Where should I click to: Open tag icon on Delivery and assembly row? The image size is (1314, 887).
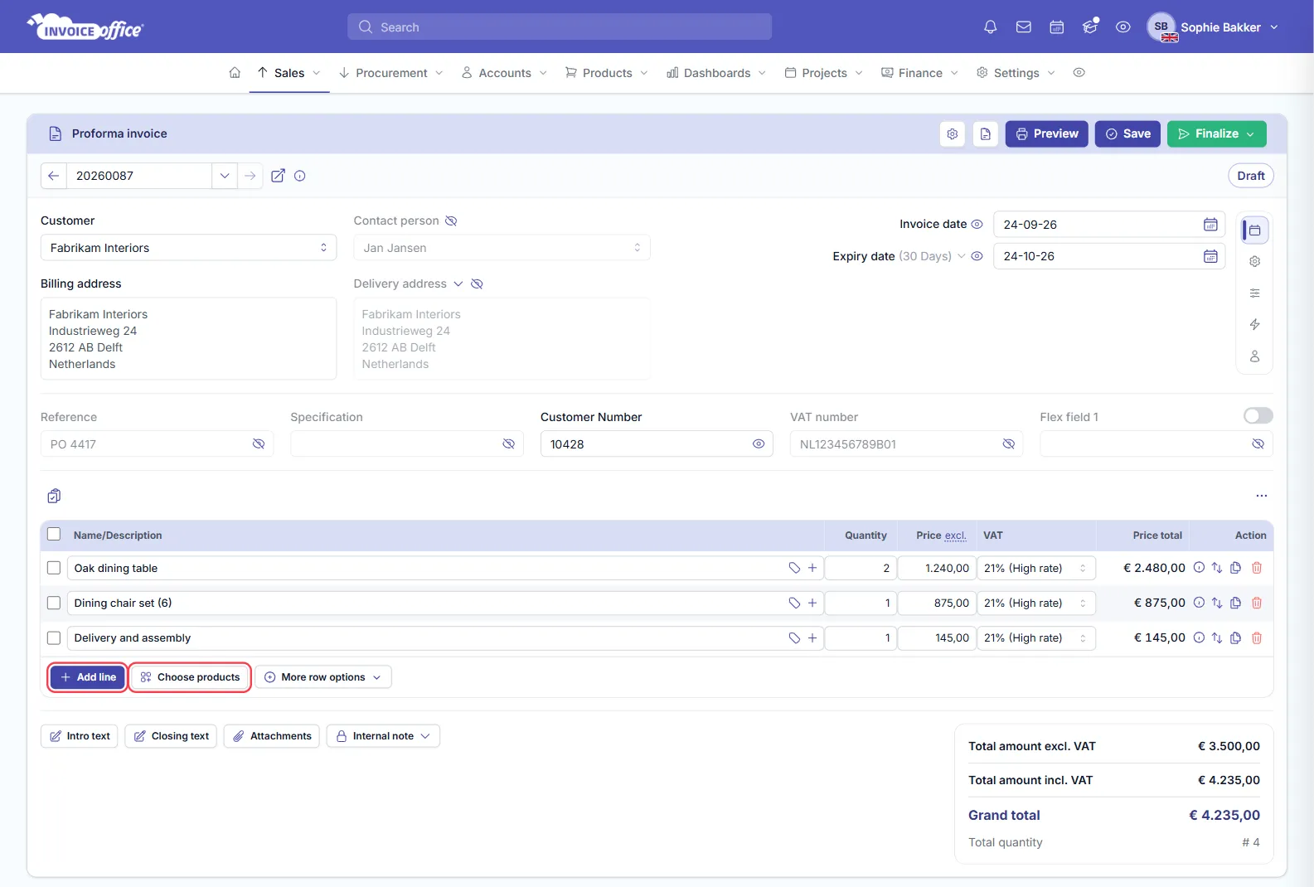[794, 637]
